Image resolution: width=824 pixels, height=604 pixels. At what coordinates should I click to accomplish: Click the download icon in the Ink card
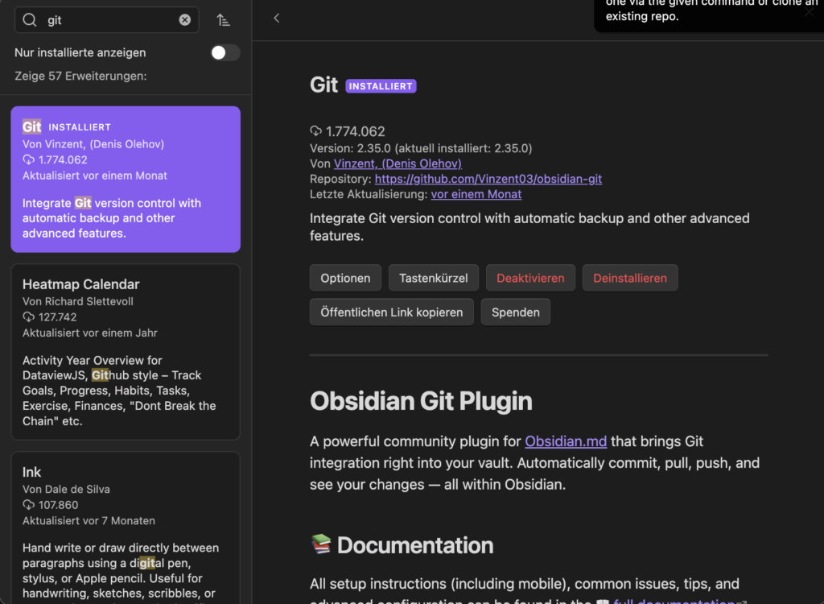pos(29,505)
